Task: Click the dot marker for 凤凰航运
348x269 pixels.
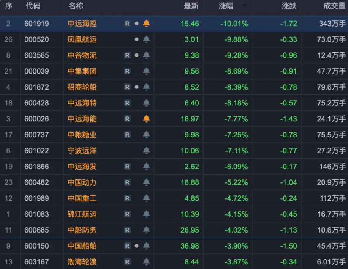Action: tap(137, 39)
